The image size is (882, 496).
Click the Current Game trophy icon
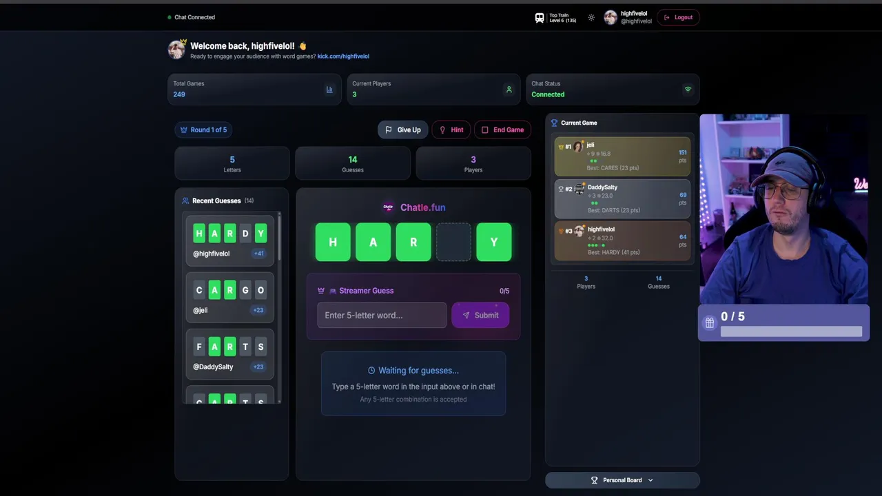point(554,123)
